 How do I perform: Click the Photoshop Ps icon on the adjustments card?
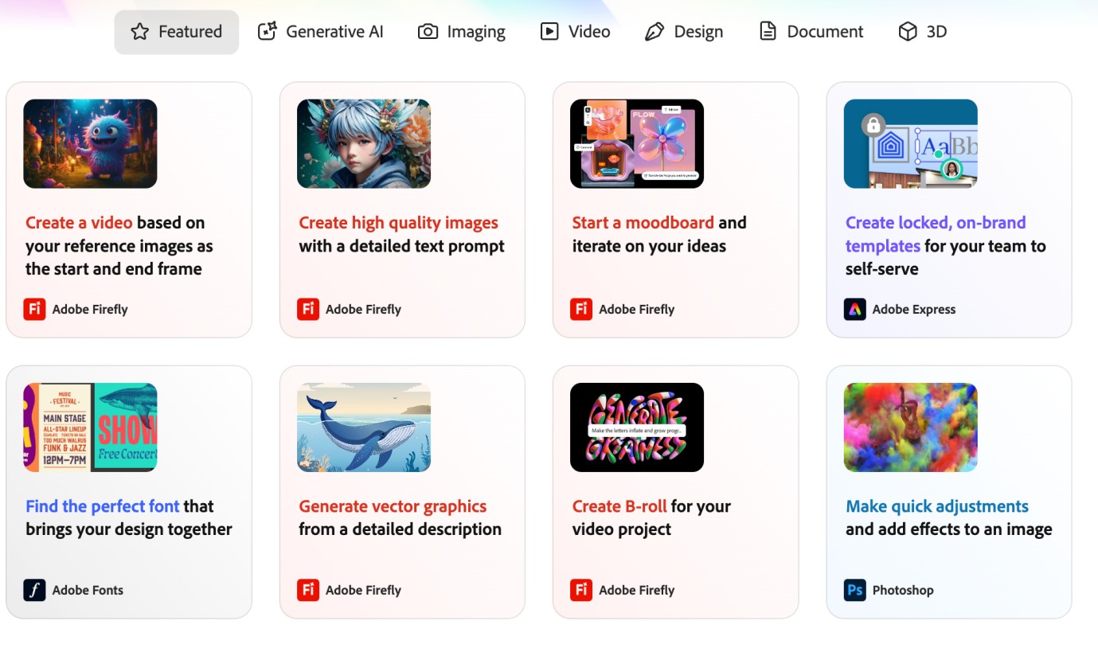pos(854,590)
